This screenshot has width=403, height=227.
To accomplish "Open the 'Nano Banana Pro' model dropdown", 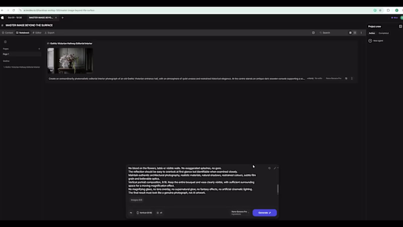I will point(240,213).
